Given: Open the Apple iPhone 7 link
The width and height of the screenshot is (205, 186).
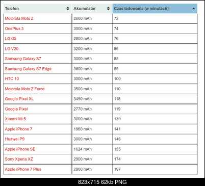Looking at the screenshot, I should point(18,129).
